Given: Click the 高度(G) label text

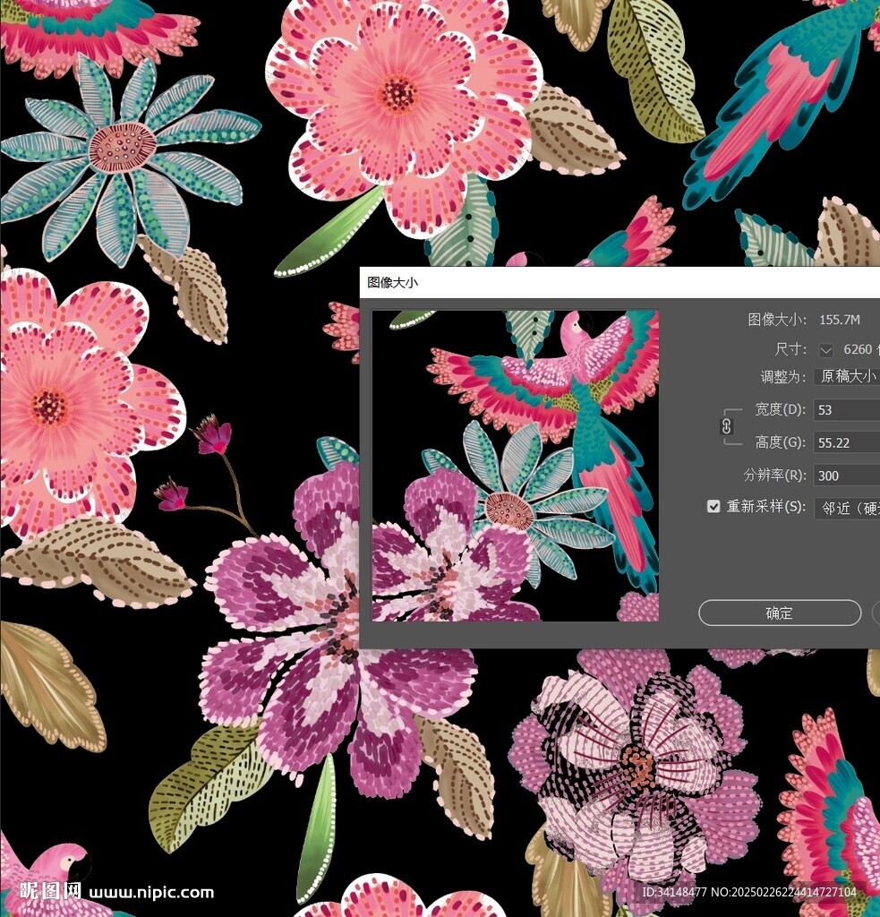Looking at the screenshot, I should (x=780, y=442).
